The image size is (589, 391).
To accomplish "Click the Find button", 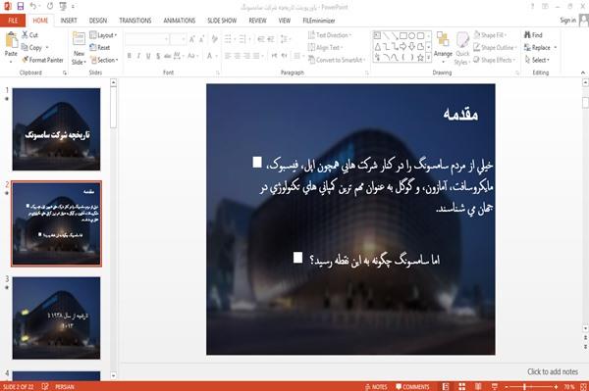I will 533,35.
